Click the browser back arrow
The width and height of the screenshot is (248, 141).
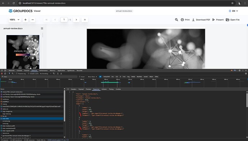pos(3,3)
